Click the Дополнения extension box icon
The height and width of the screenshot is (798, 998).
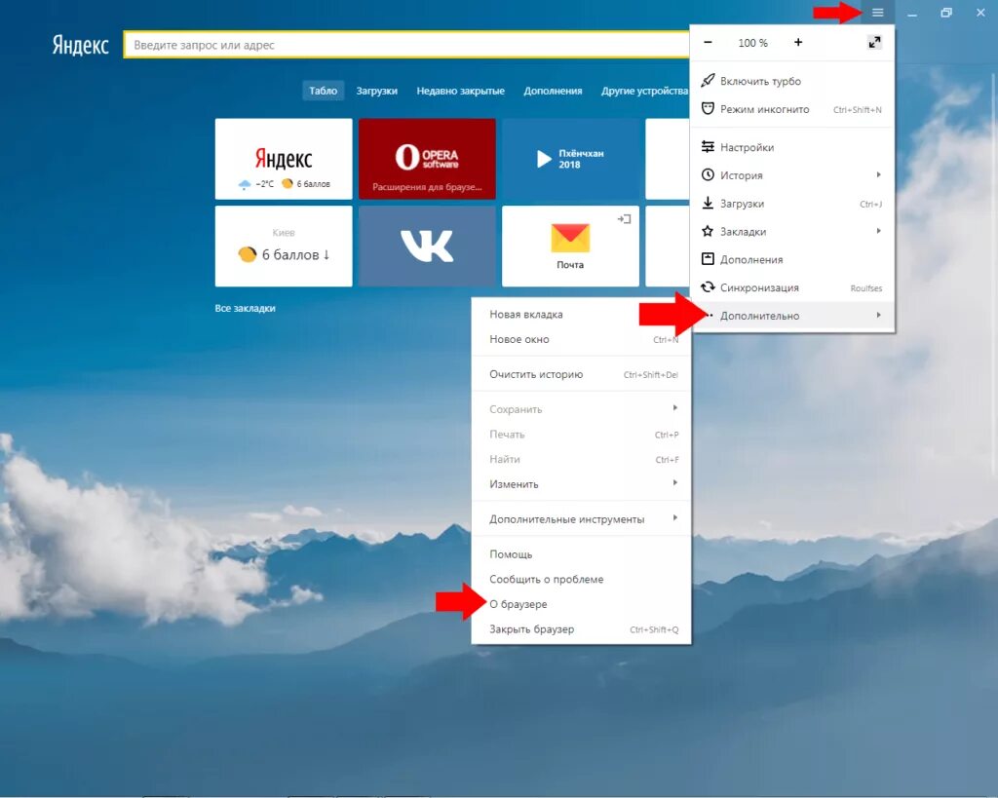(708, 259)
